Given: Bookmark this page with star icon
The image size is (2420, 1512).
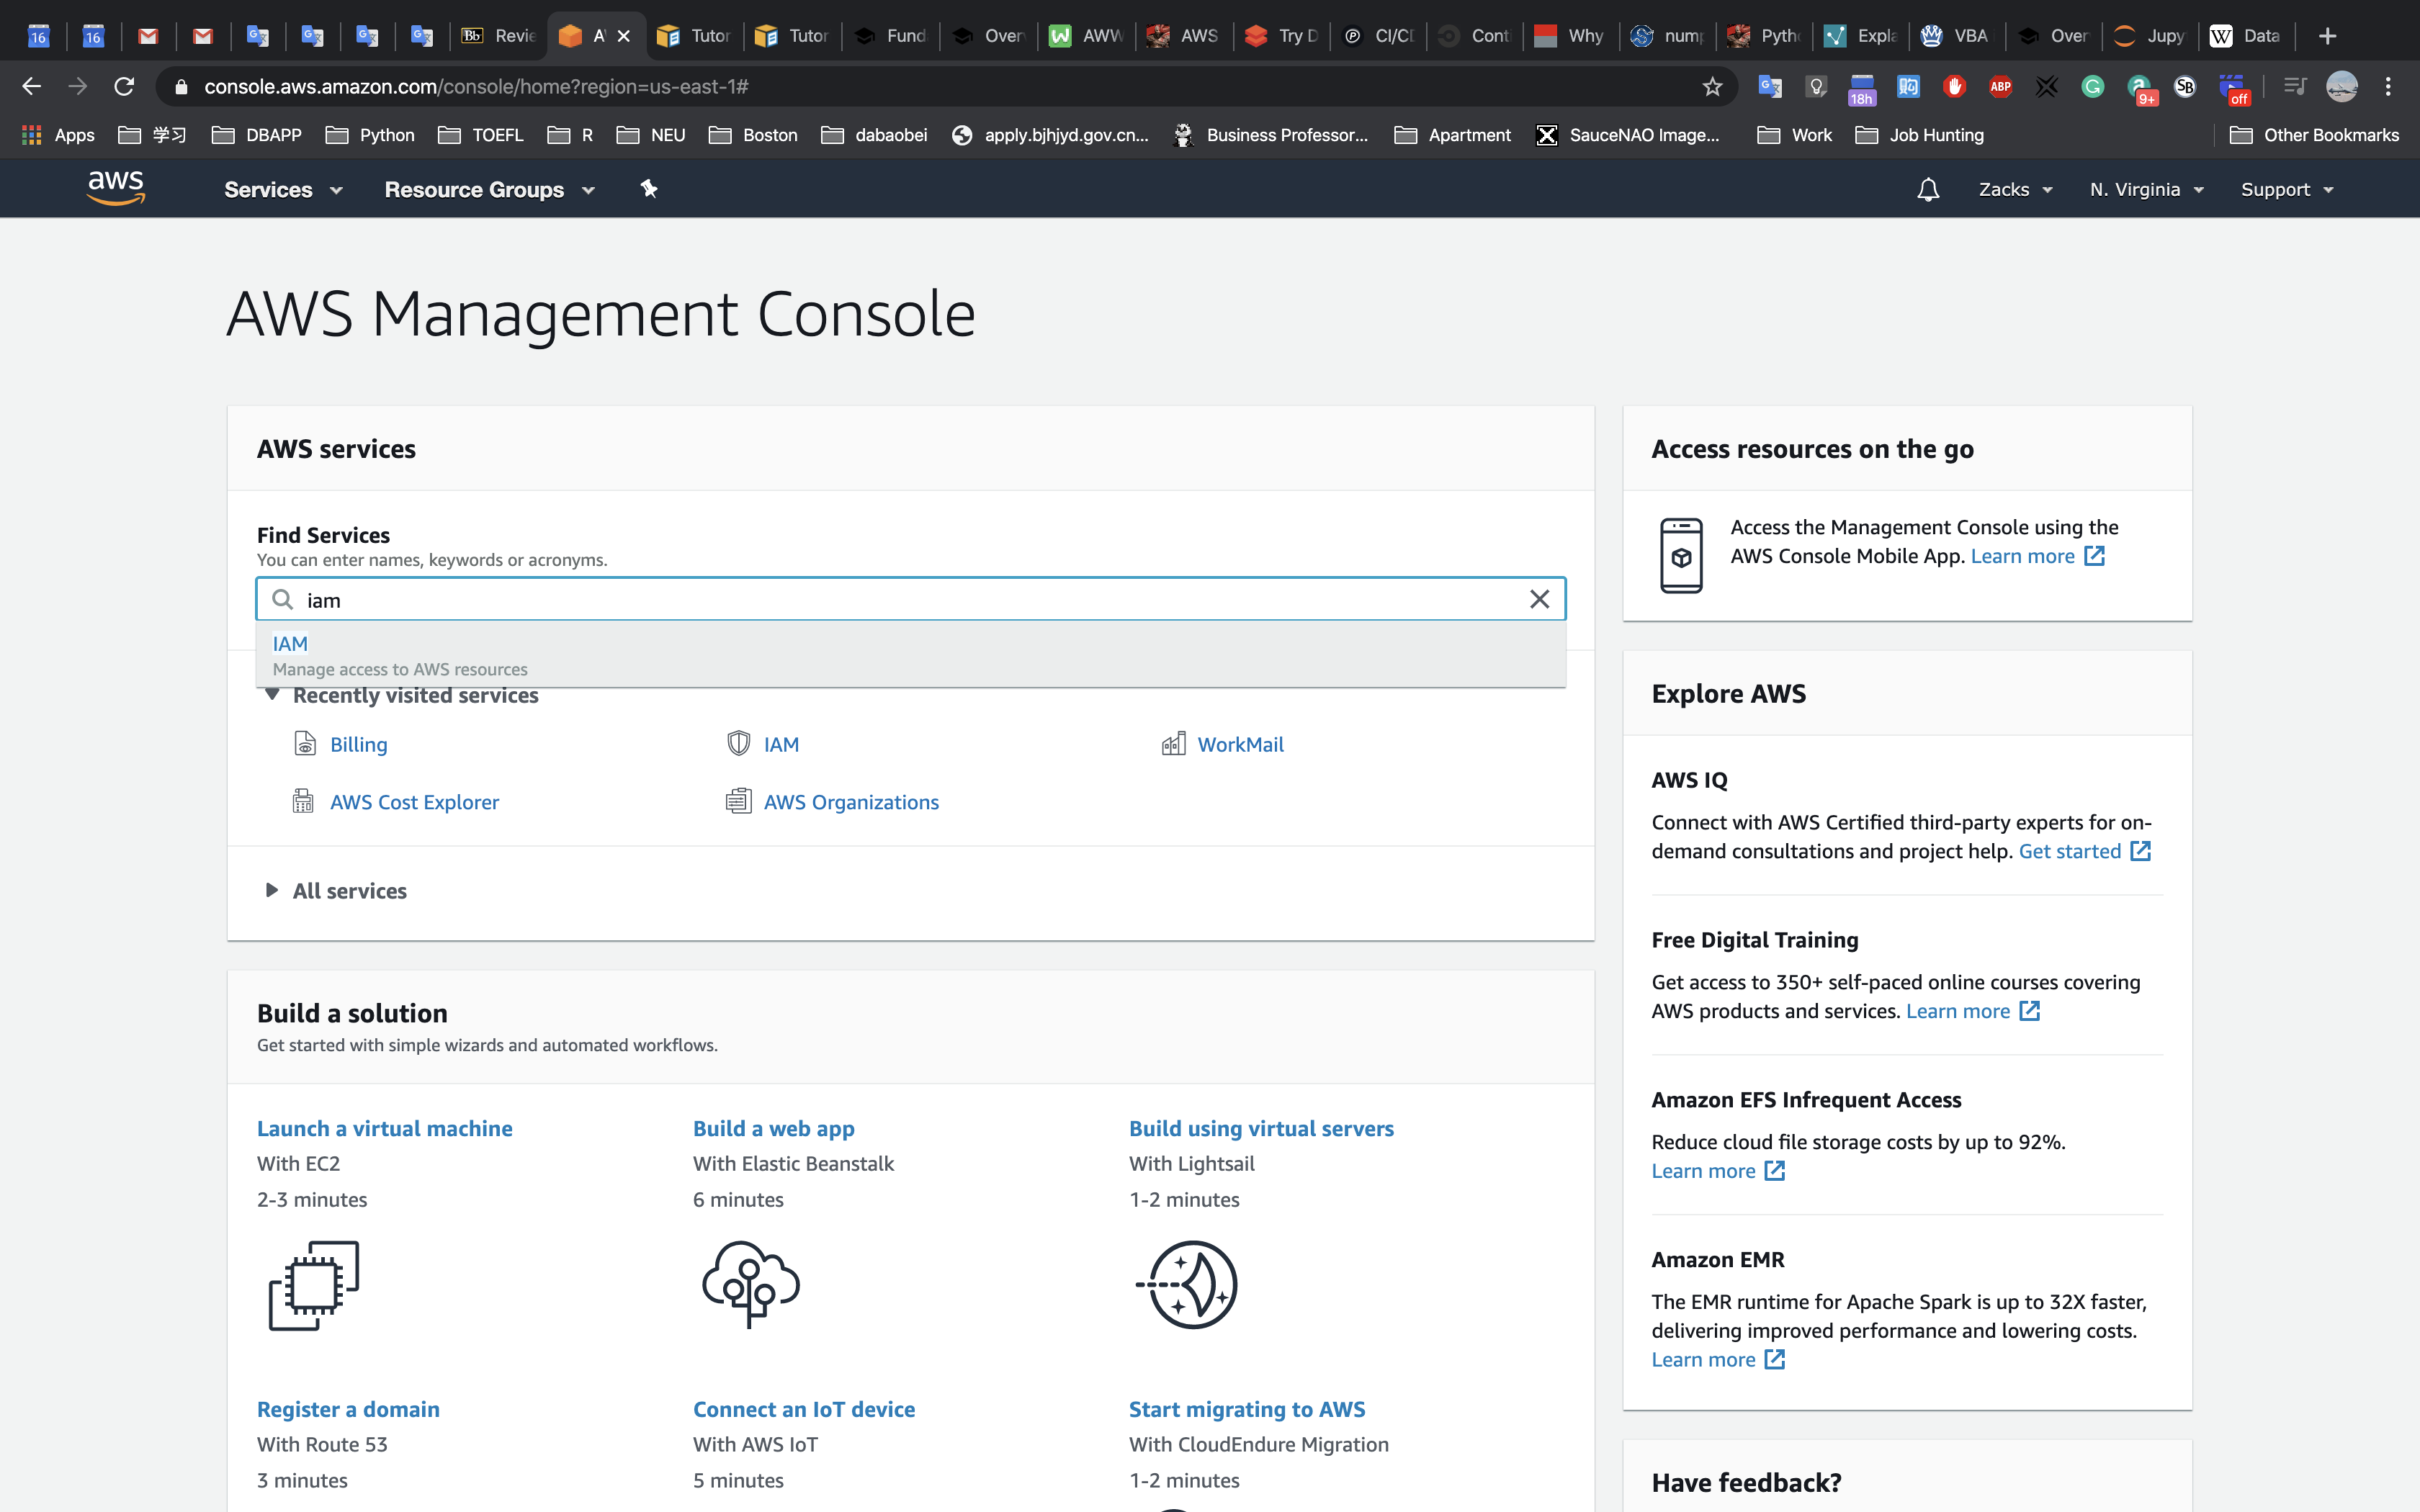Looking at the screenshot, I should [1712, 87].
